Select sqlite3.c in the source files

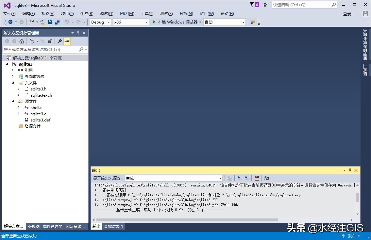(x=38, y=114)
